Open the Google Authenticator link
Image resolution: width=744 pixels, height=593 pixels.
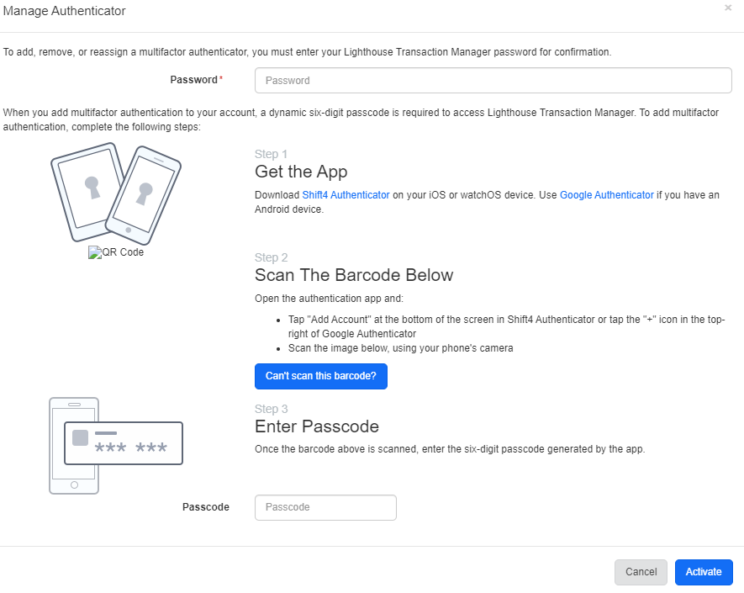pos(606,195)
